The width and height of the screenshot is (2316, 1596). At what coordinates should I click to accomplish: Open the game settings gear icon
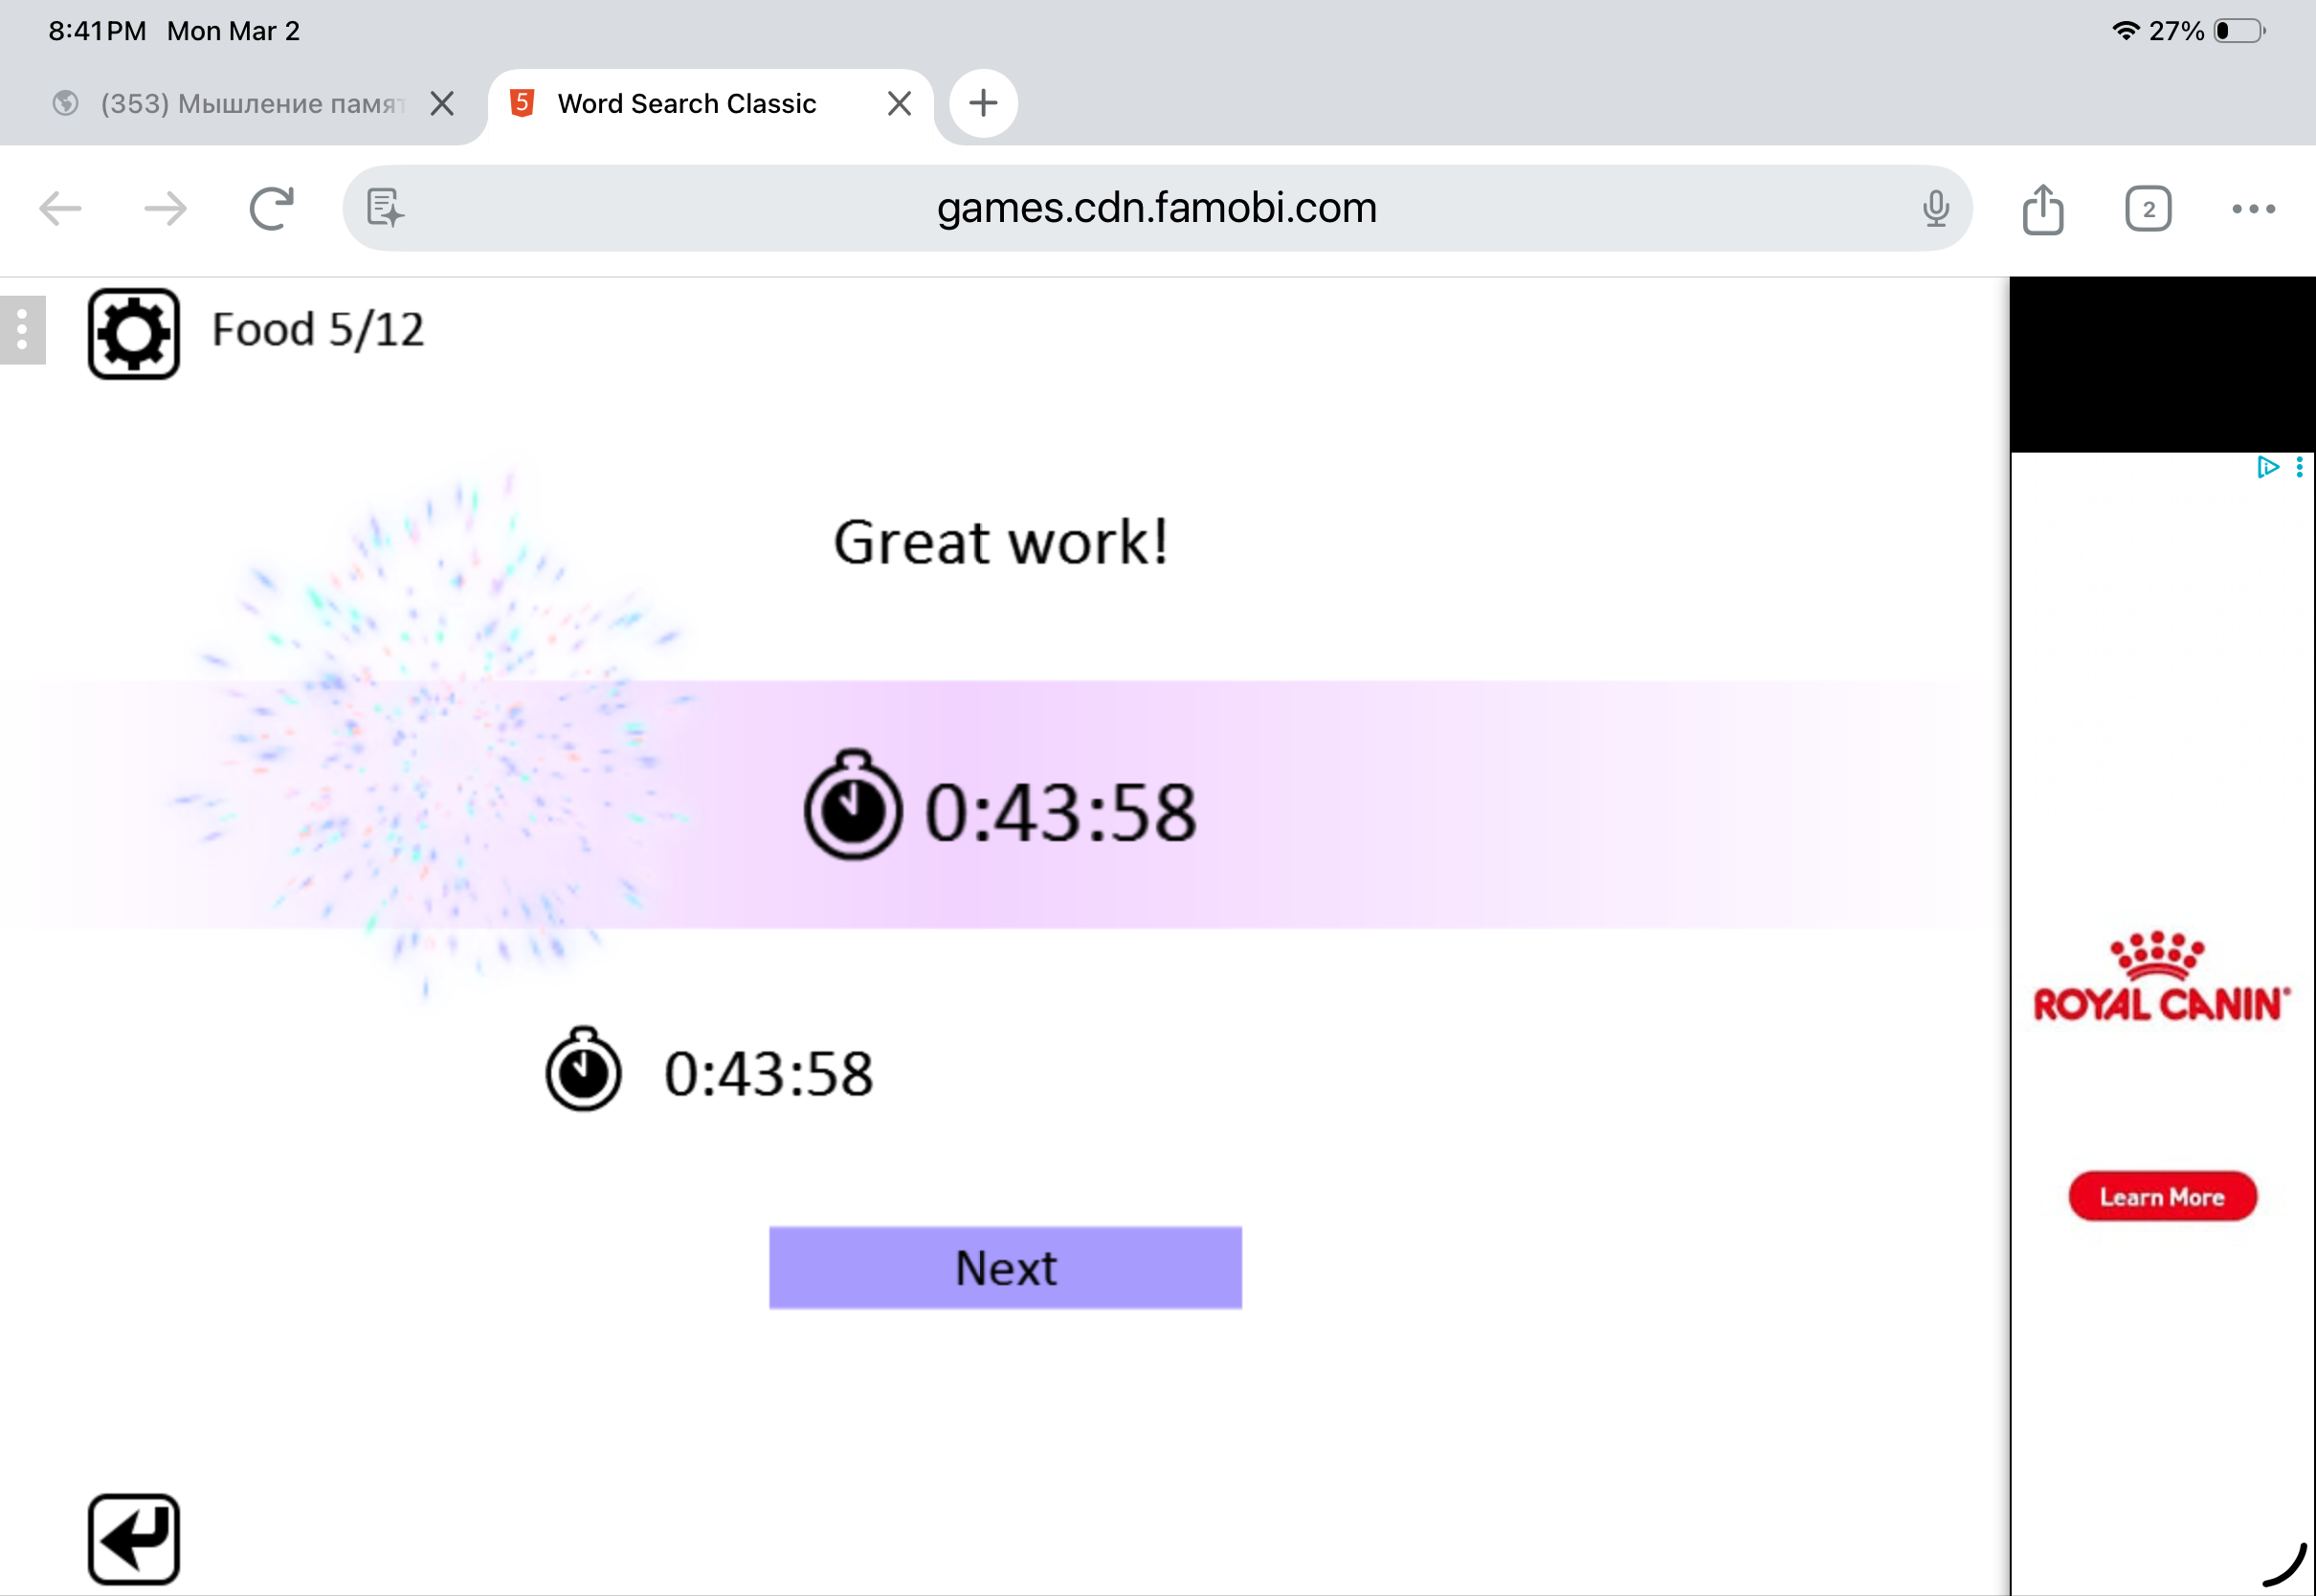tap(133, 334)
